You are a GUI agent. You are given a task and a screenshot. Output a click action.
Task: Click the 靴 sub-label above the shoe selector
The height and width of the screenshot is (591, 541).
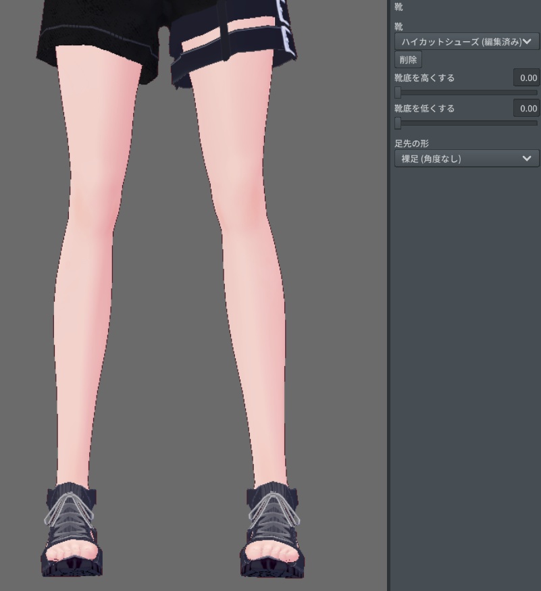[397, 26]
